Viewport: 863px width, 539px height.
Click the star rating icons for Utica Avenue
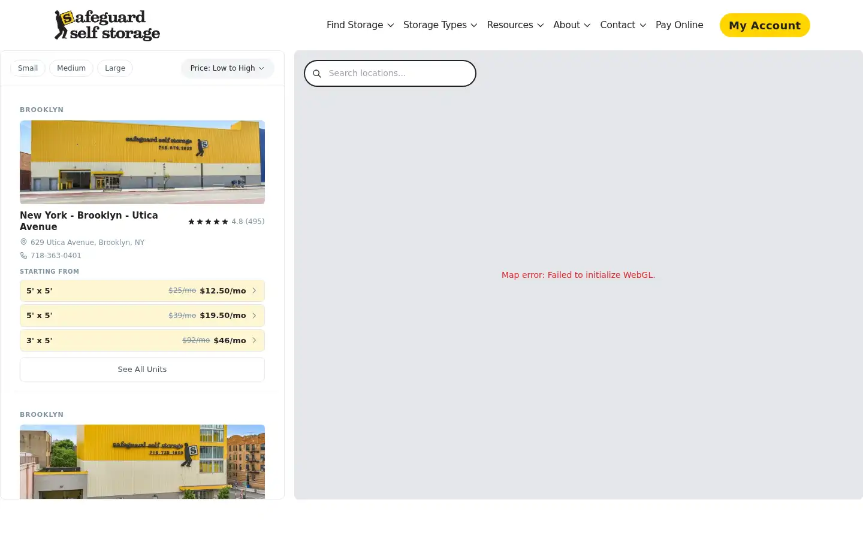(x=208, y=222)
